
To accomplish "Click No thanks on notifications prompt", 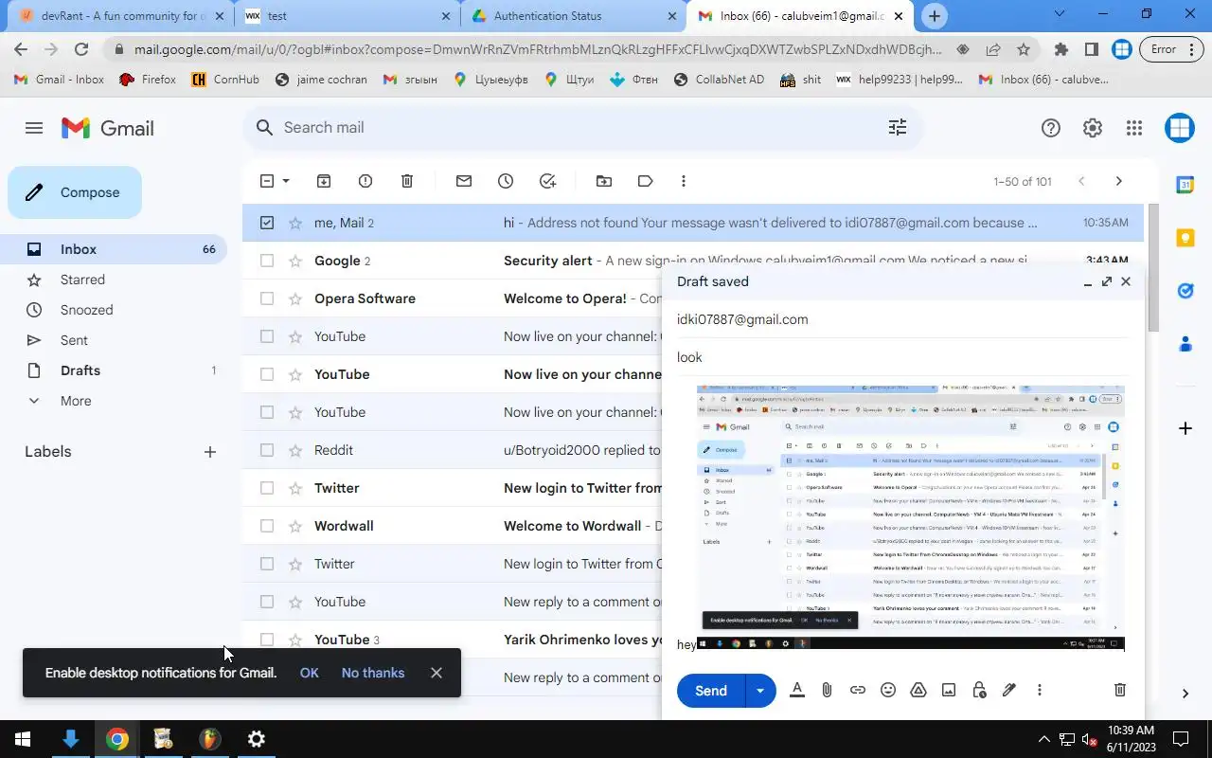I will (373, 673).
